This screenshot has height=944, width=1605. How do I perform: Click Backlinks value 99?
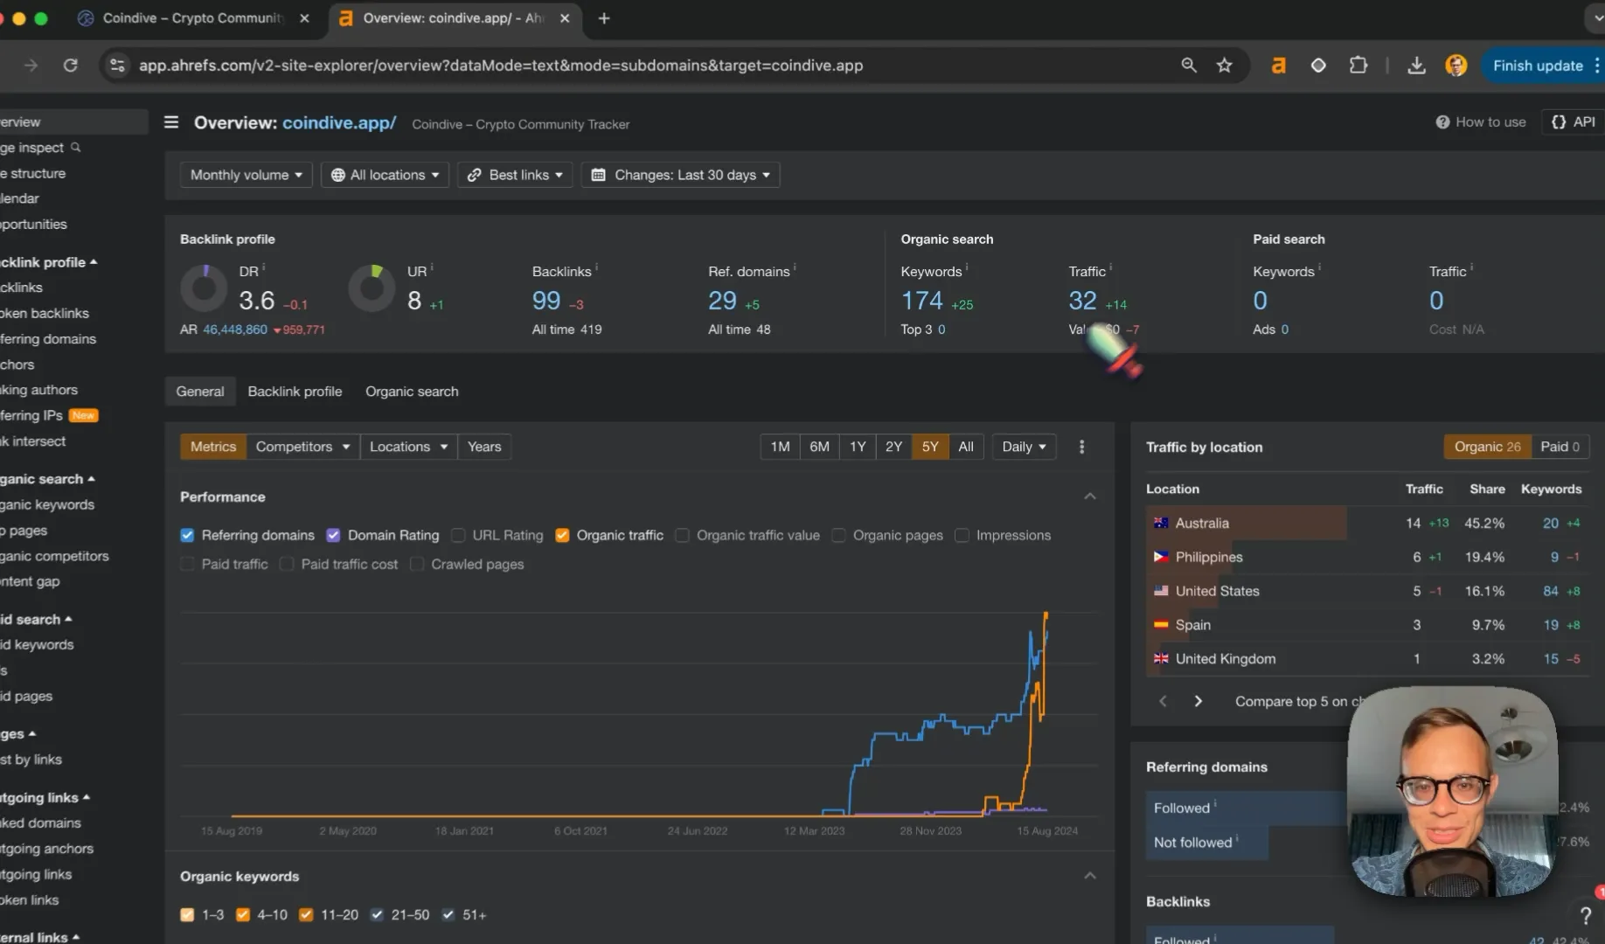pyautogui.click(x=546, y=301)
